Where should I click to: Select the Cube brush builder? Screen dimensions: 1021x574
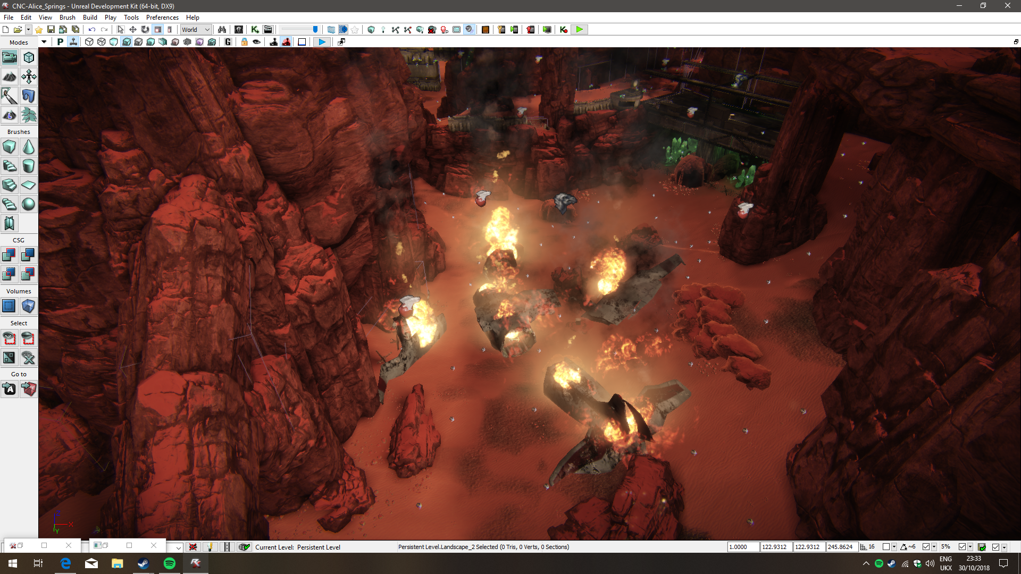10,147
